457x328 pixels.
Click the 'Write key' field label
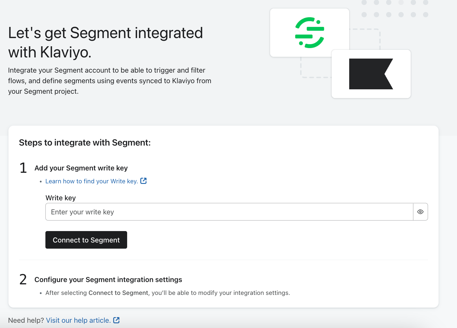point(61,198)
